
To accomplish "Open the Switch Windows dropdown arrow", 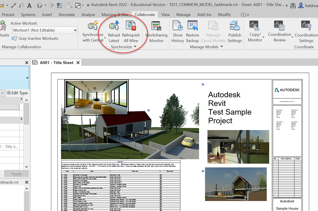I will coord(83,5).
